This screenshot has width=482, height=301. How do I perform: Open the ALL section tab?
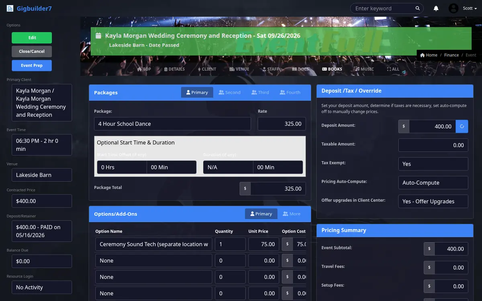click(393, 69)
